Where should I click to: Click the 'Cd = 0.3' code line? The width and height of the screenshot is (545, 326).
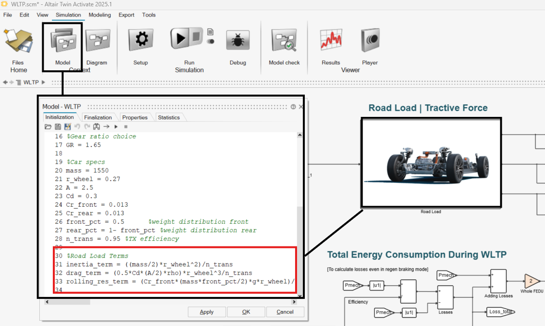tap(82, 196)
